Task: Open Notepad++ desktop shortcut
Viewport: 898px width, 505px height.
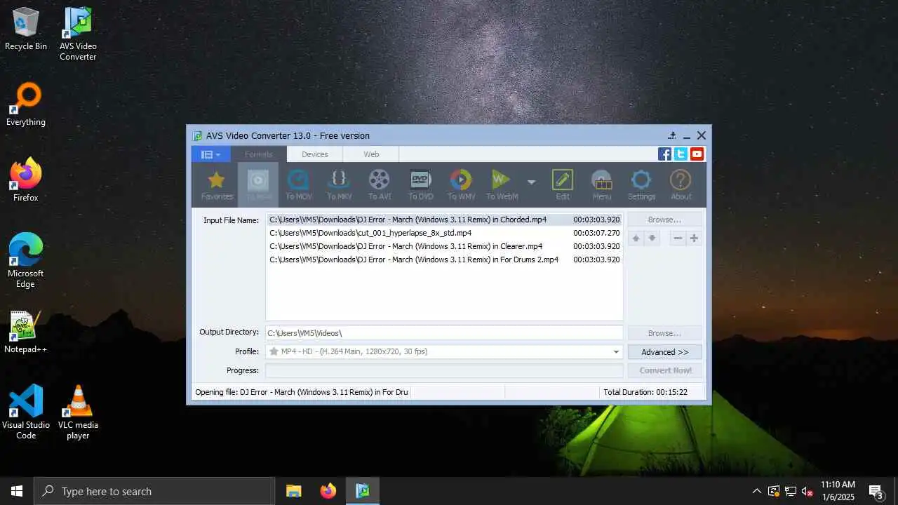Action: coord(26,332)
